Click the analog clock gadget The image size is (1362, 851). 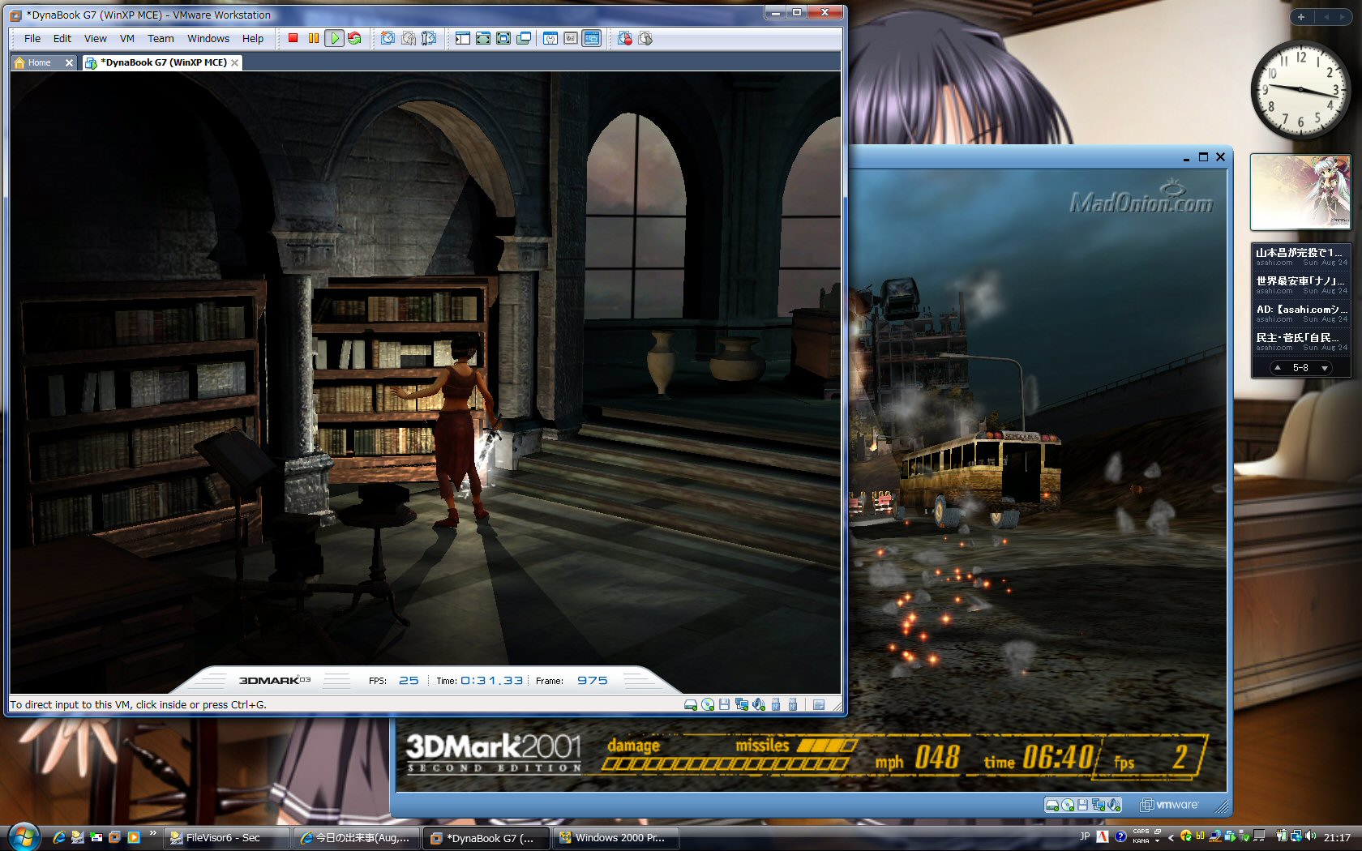(1300, 90)
